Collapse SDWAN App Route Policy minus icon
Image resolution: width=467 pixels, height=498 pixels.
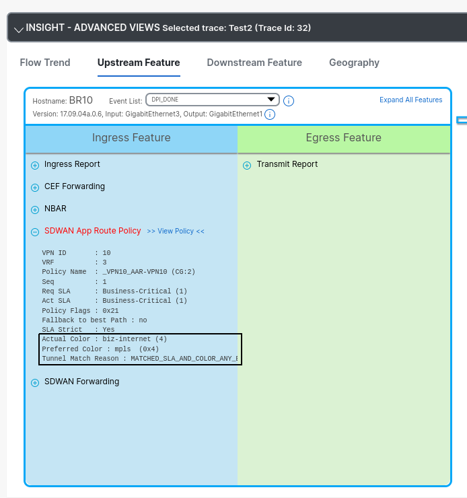coord(35,232)
